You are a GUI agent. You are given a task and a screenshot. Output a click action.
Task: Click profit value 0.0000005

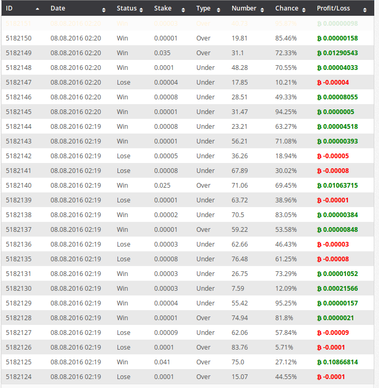tap(338, 112)
